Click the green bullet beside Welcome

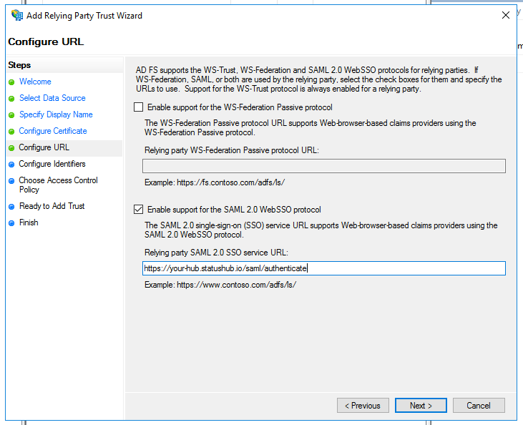pyautogui.click(x=11, y=82)
